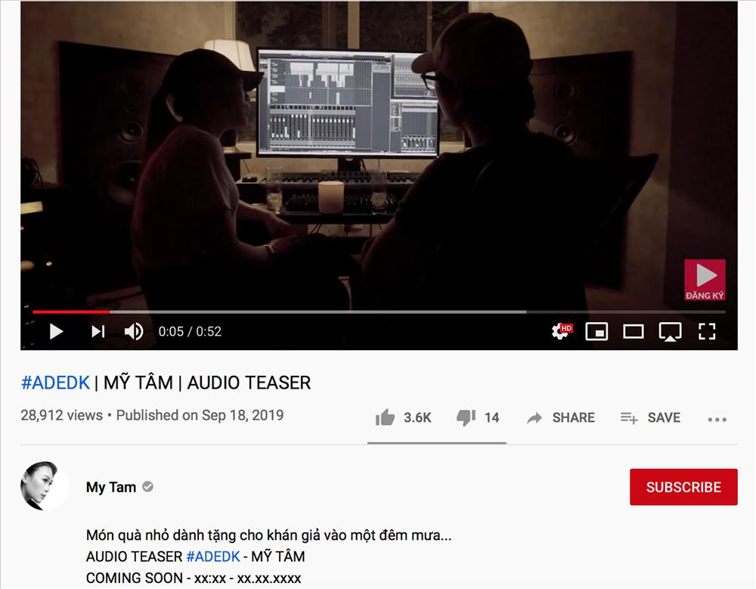Open the My Tam channel name link
756x589 pixels.
coord(111,487)
